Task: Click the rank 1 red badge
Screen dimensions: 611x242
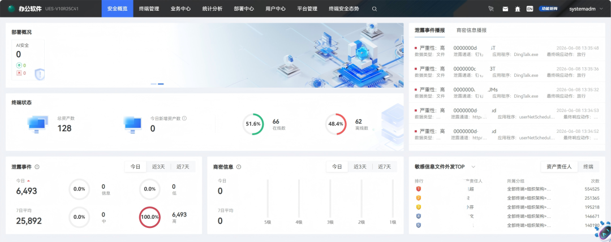Action: (x=419, y=189)
